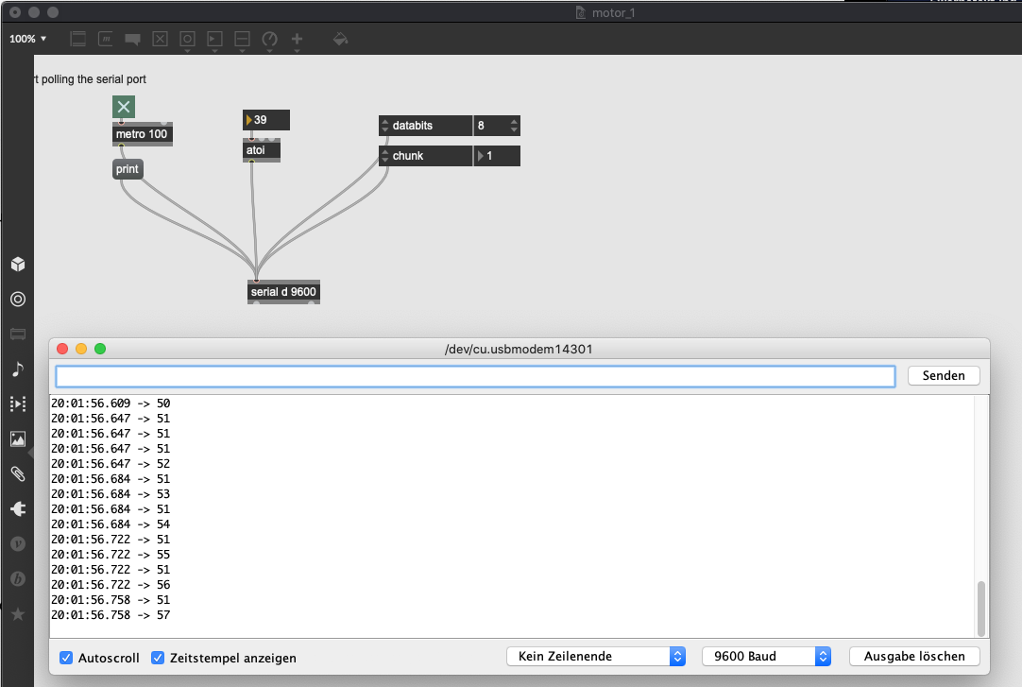The width and height of the screenshot is (1022, 687).
Task: Open the databits menu in the patcher
Action: point(425,126)
